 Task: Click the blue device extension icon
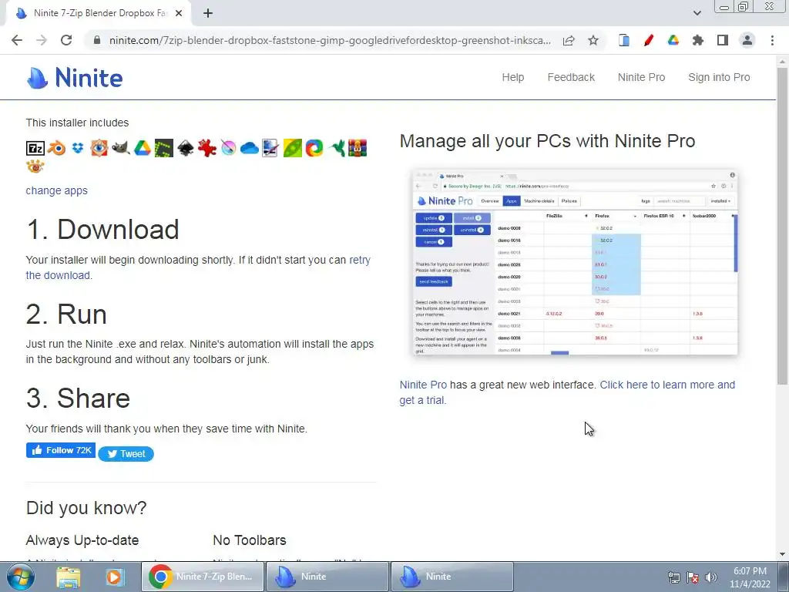(624, 40)
